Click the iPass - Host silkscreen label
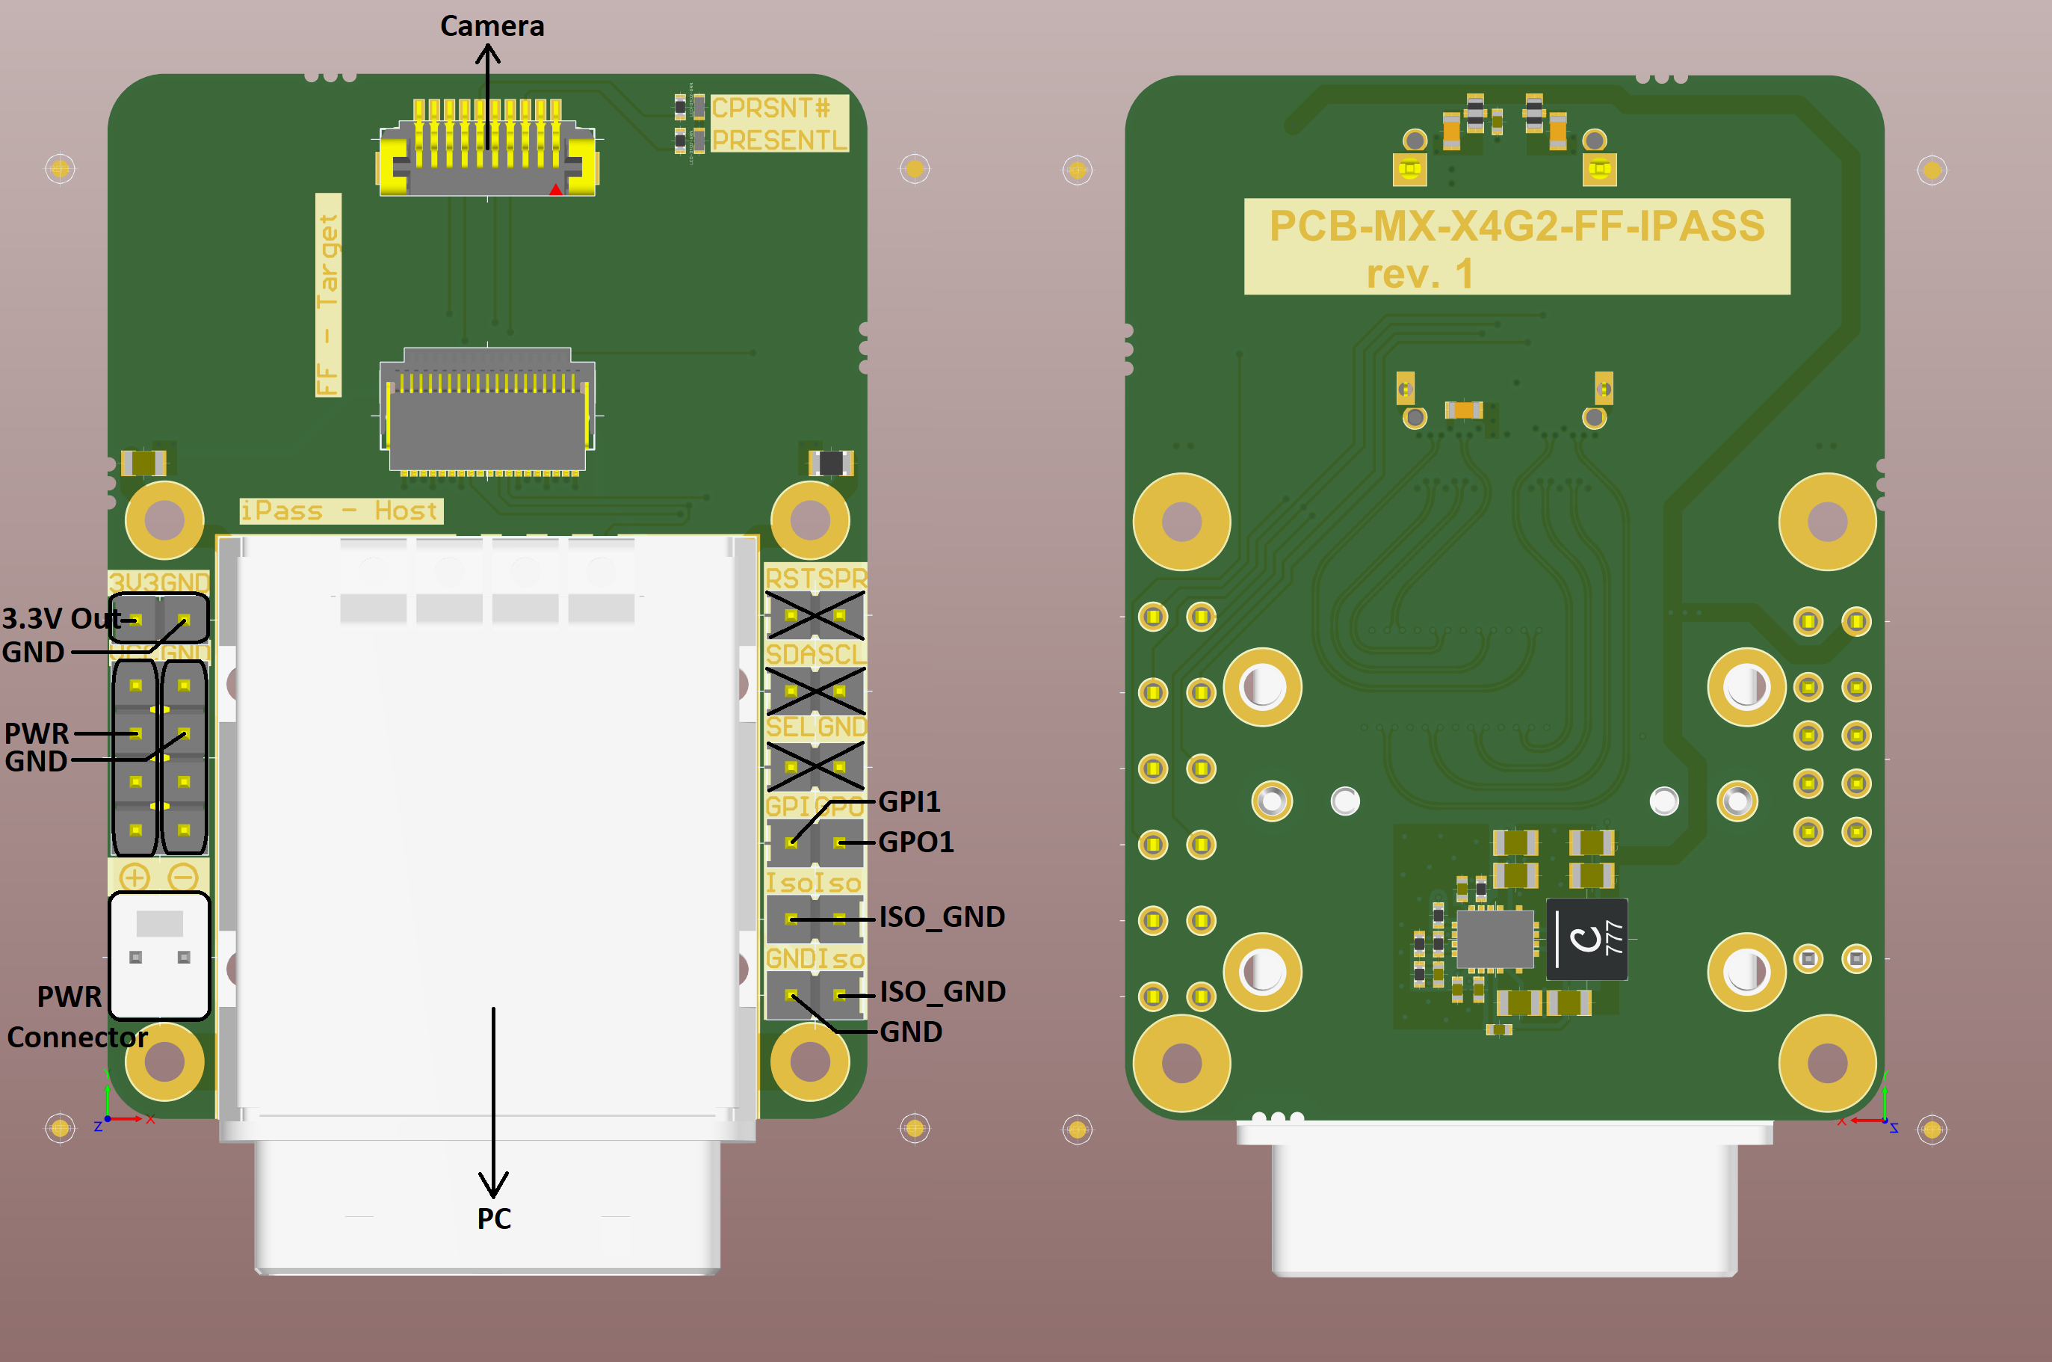2052x1362 pixels. pyautogui.click(x=341, y=511)
